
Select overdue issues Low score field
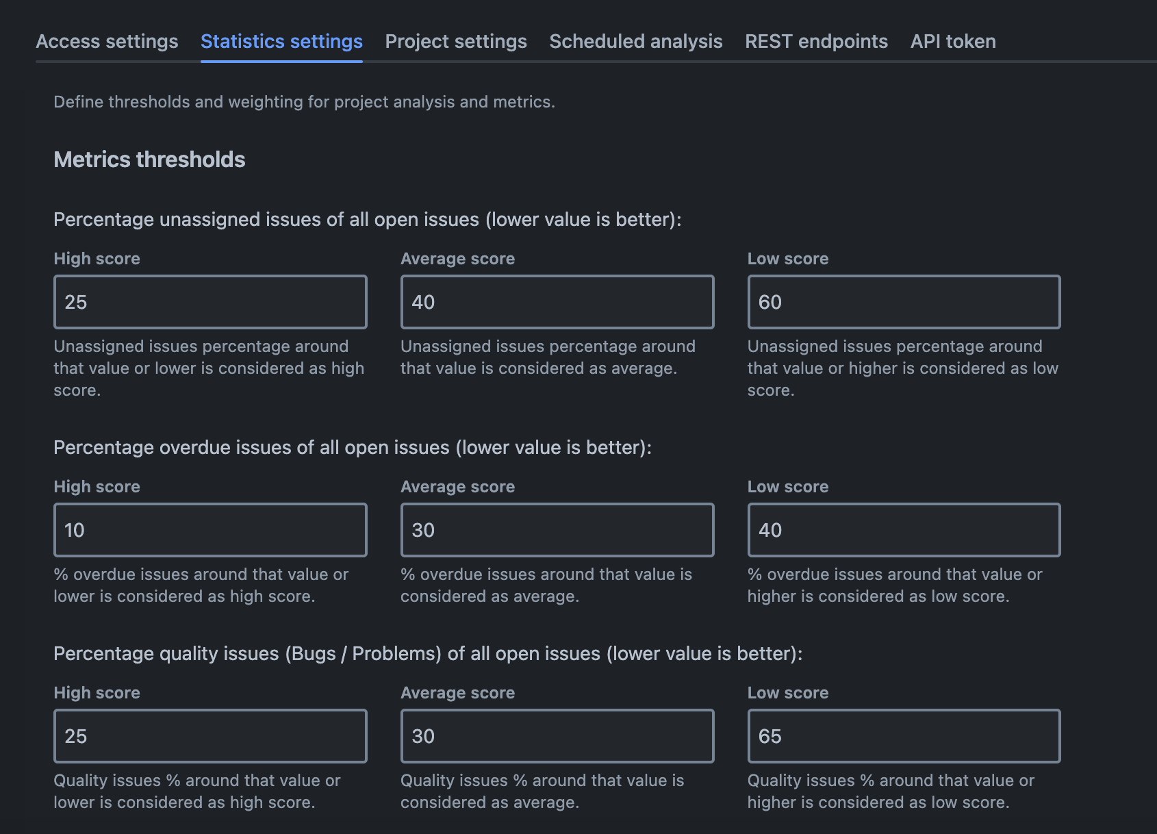(x=904, y=530)
